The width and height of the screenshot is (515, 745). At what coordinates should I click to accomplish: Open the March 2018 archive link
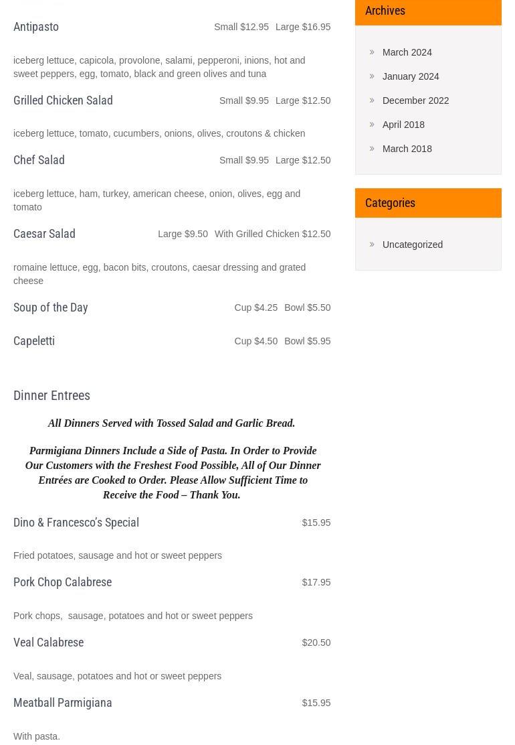pyautogui.click(x=407, y=149)
